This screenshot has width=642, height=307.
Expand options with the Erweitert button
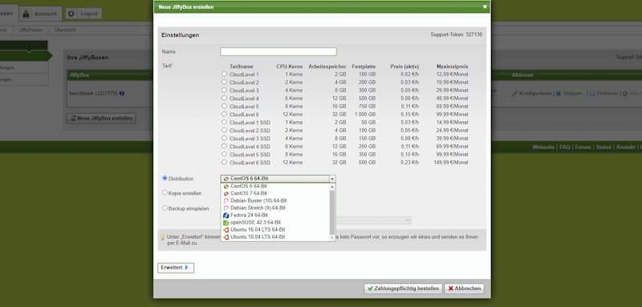point(176,268)
